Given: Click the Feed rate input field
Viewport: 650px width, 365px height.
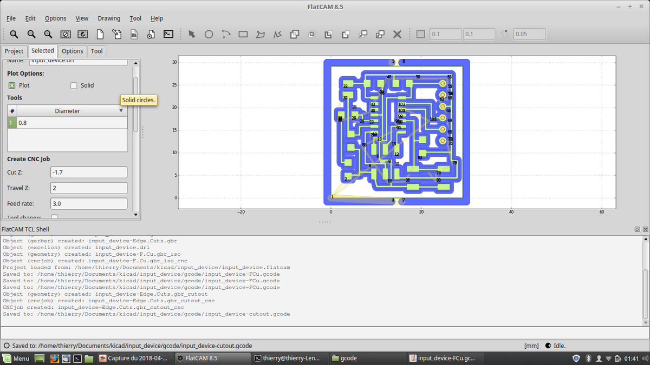Looking at the screenshot, I should (89, 204).
